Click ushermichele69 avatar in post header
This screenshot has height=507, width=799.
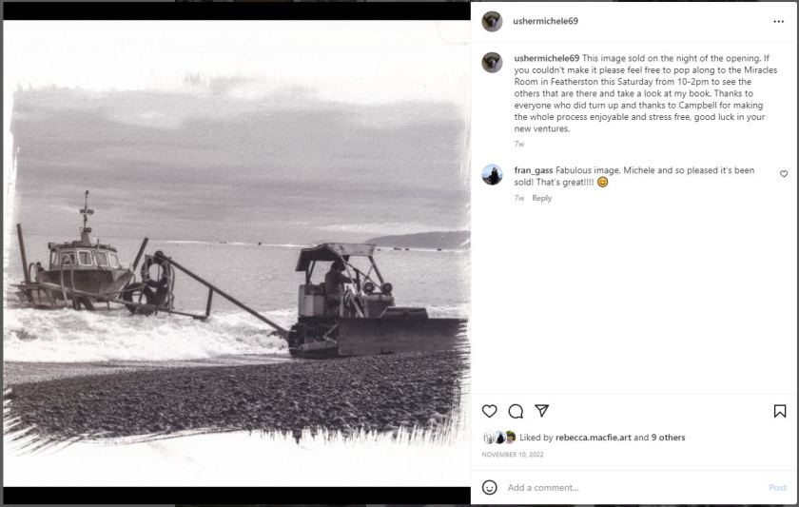492,21
